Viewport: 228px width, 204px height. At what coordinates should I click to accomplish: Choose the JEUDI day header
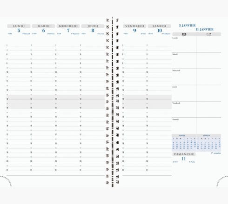pyautogui.click(x=93, y=26)
